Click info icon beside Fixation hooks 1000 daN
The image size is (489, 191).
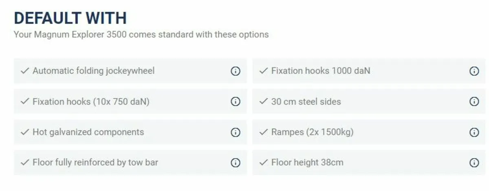474,71
